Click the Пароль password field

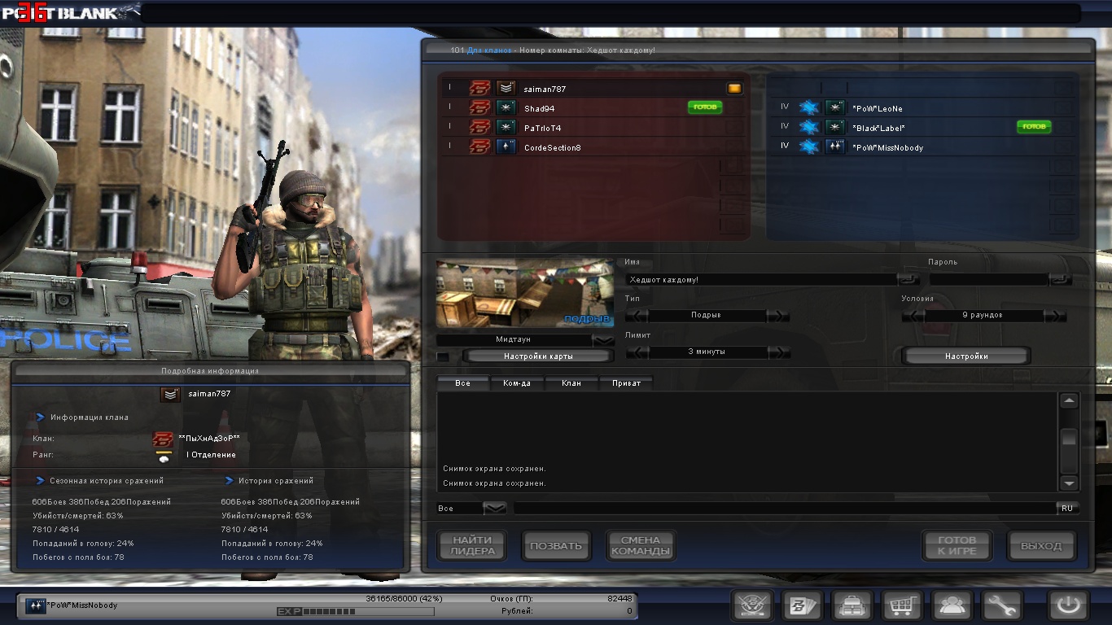[x=988, y=279]
